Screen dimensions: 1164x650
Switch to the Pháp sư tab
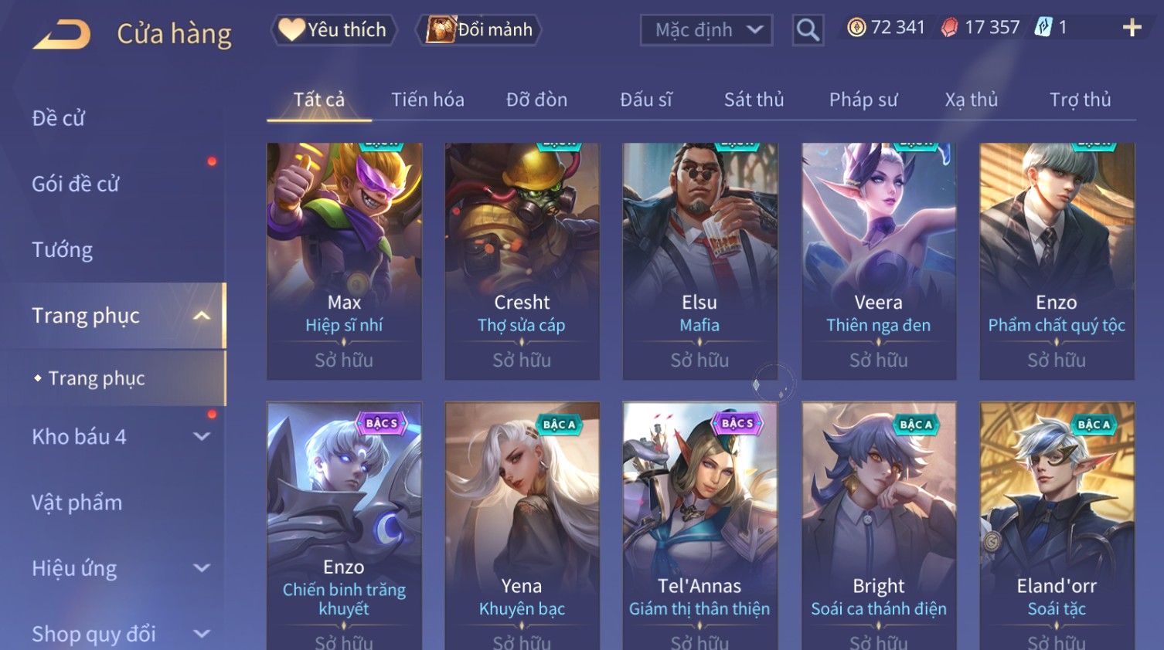click(863, 100)
